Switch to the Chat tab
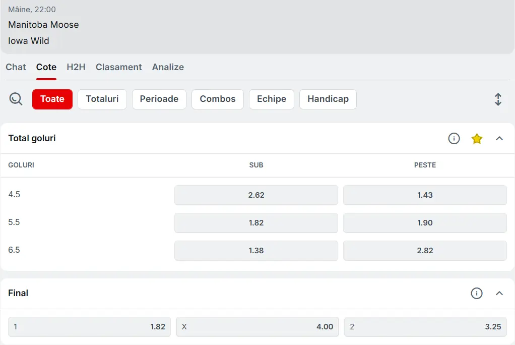This screenshot has width=515, height=345. (x=16, y=67)
